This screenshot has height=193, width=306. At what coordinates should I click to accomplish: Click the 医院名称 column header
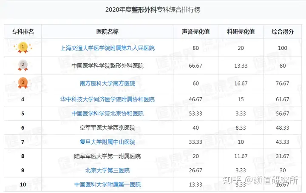(108, 31)
